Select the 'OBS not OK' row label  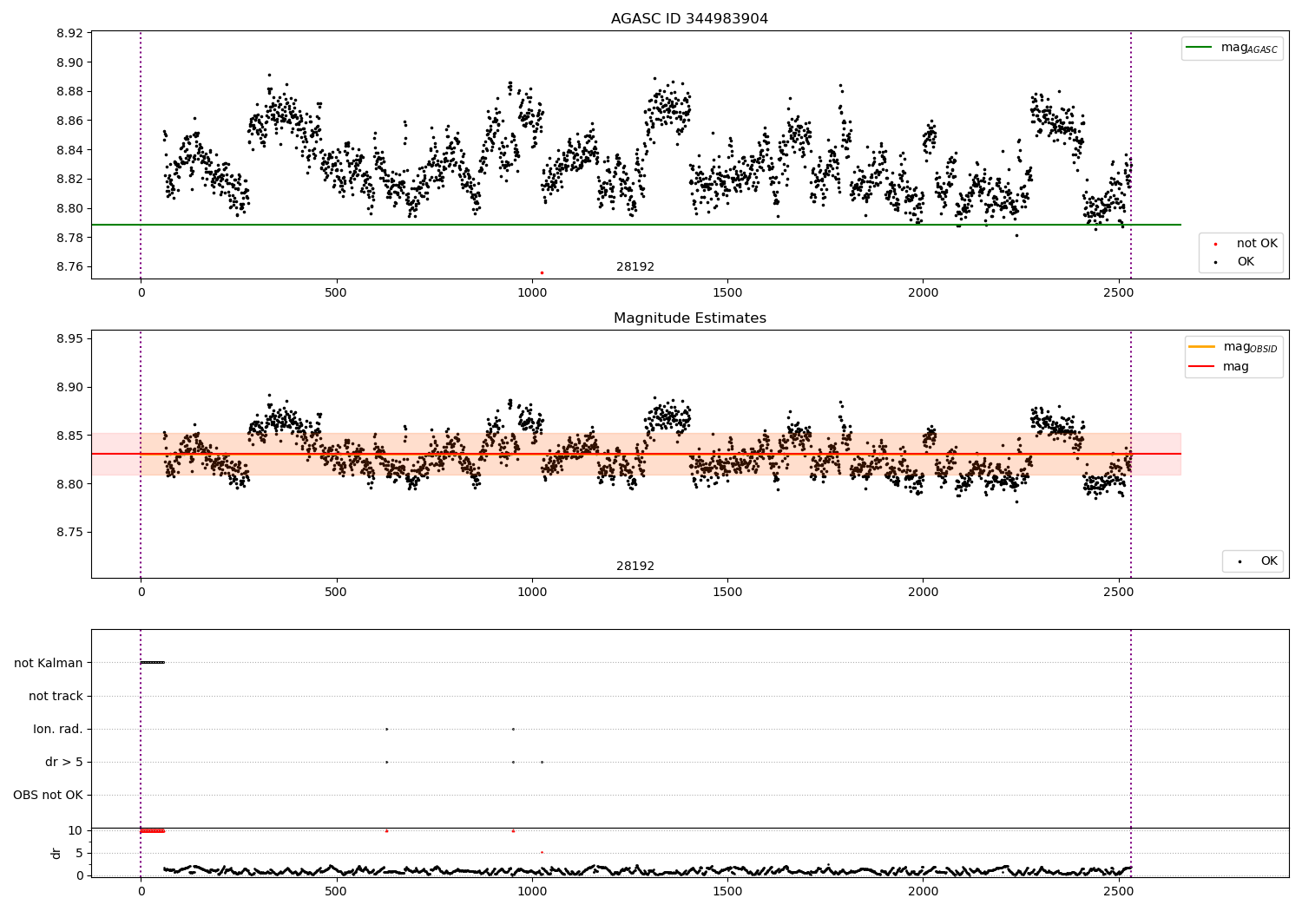pos(48,795)
